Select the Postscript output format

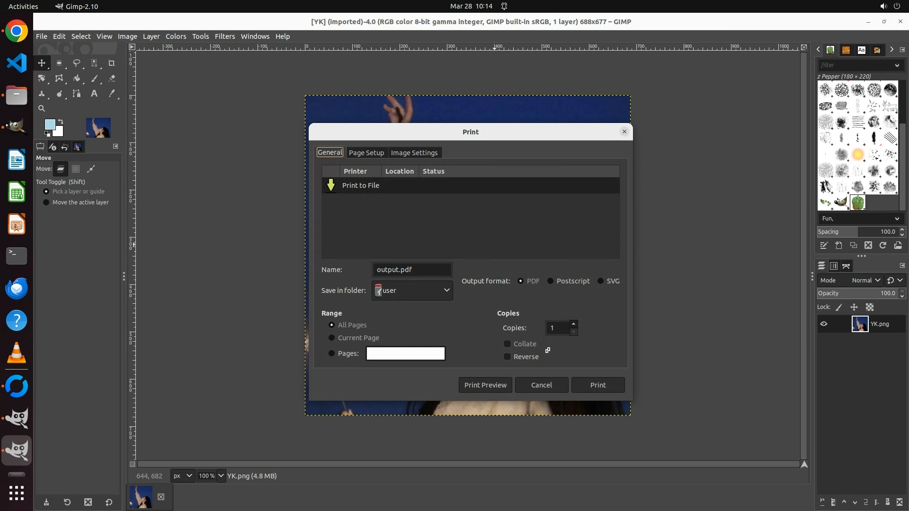coord(550,281)
